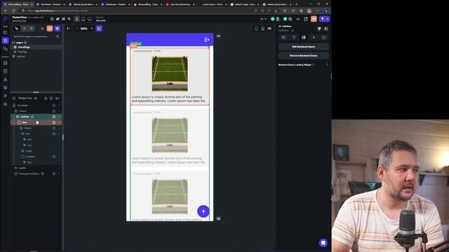The image size is (449, 252).
Task: Zoom out canvas with minus button
Action: (76, 29)
